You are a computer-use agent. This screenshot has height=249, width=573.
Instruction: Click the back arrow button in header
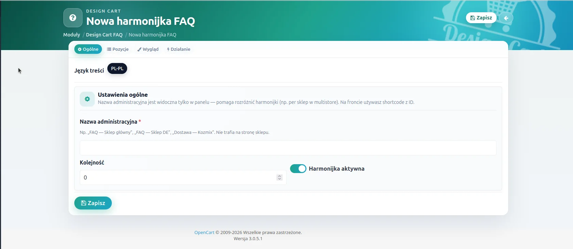point(506,18)
